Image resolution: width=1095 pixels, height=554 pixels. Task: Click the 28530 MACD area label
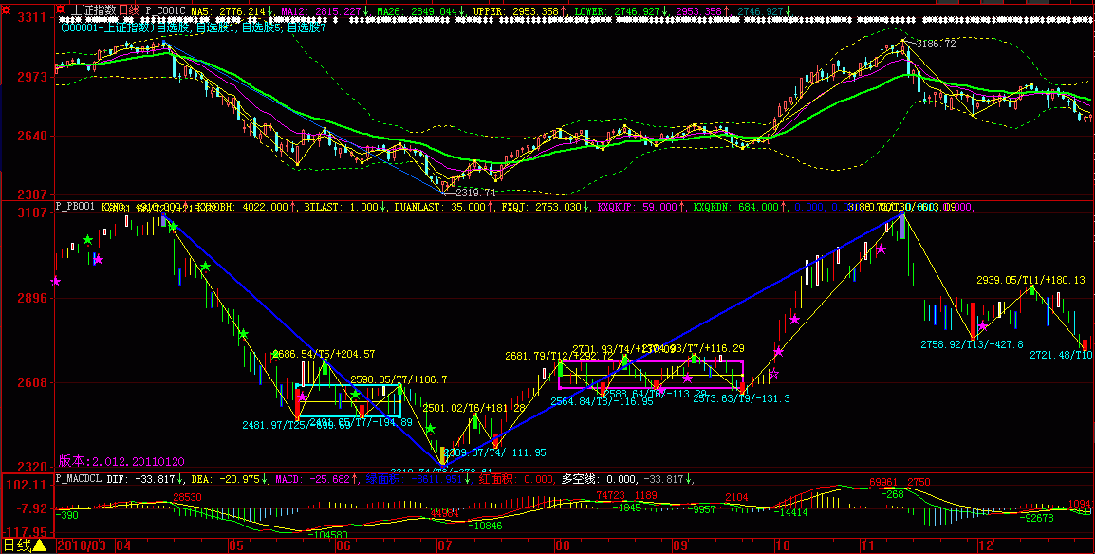coord(187,497)
